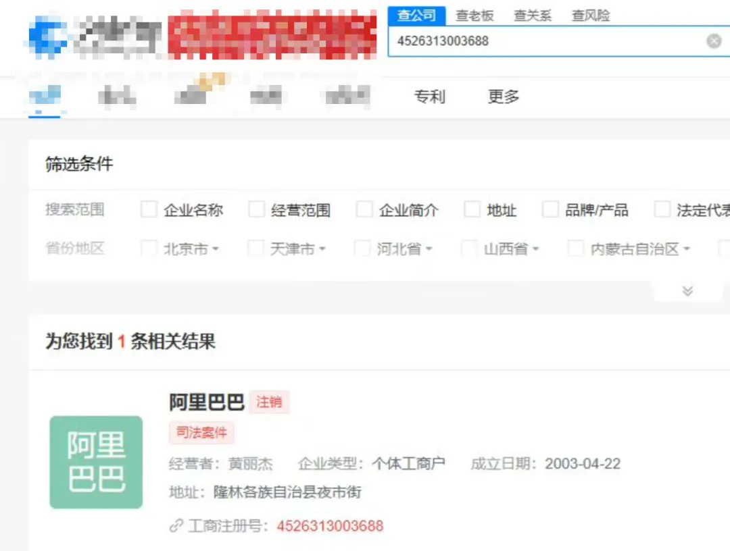The image size is (730, 551).
Task: Tick the 内蒙古自治区 region checkbox
Action: point(575,248)
